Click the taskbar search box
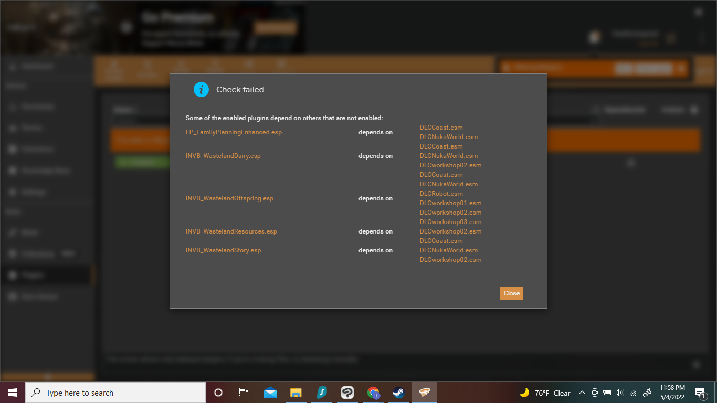The height and width of the screenshot is (403, 717). [x=115, y=393]
